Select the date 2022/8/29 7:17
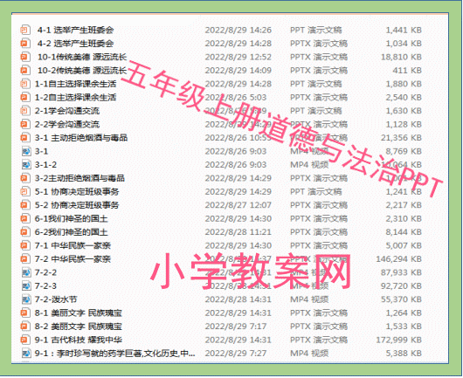The height and width of the screenshot is (378, 463). click(236, 326)
